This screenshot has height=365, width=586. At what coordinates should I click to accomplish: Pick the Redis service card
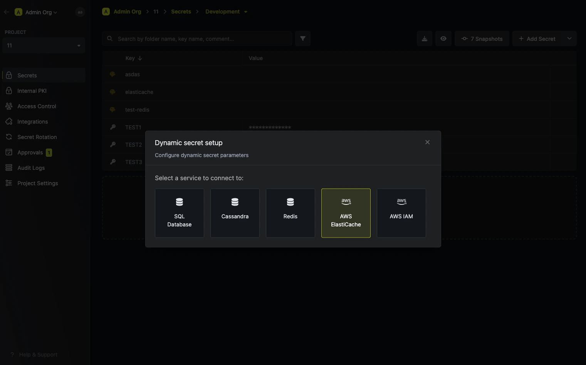tap(290, 213)
